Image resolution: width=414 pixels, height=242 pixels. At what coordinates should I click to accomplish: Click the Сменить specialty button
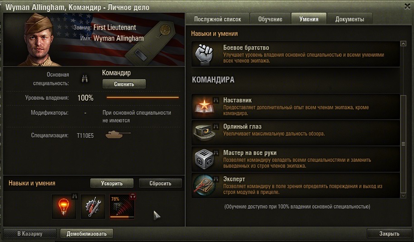124,84
